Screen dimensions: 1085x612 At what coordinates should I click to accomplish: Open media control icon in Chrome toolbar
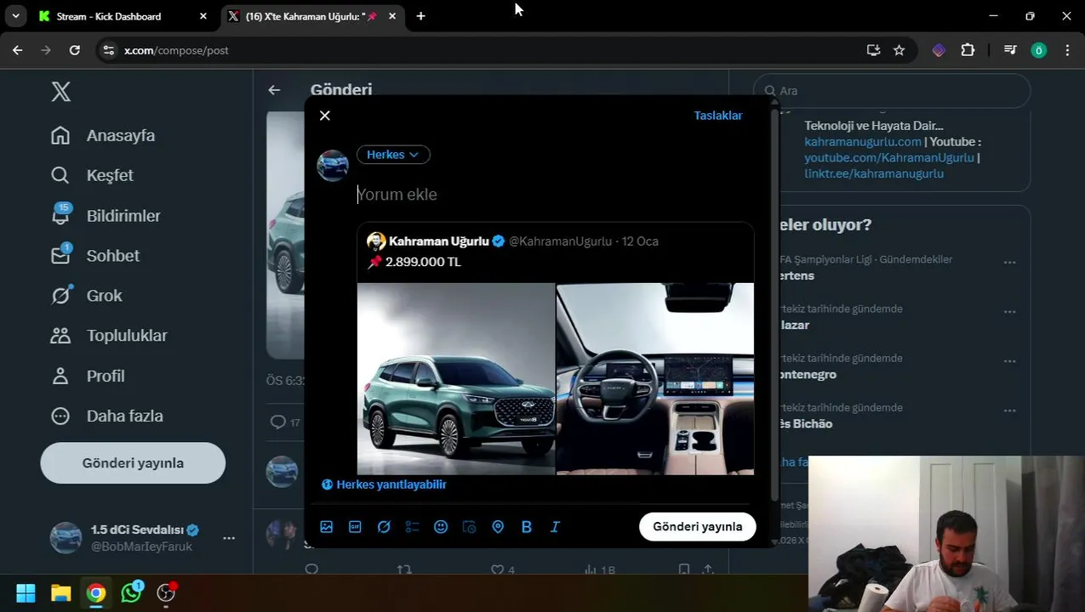click(x=1010, y=50)
